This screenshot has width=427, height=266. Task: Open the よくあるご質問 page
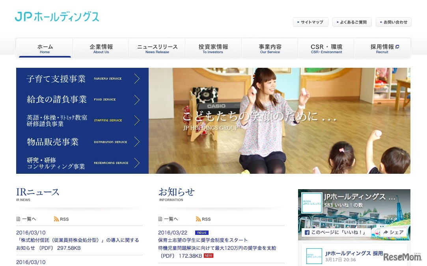tap(352, 22)
